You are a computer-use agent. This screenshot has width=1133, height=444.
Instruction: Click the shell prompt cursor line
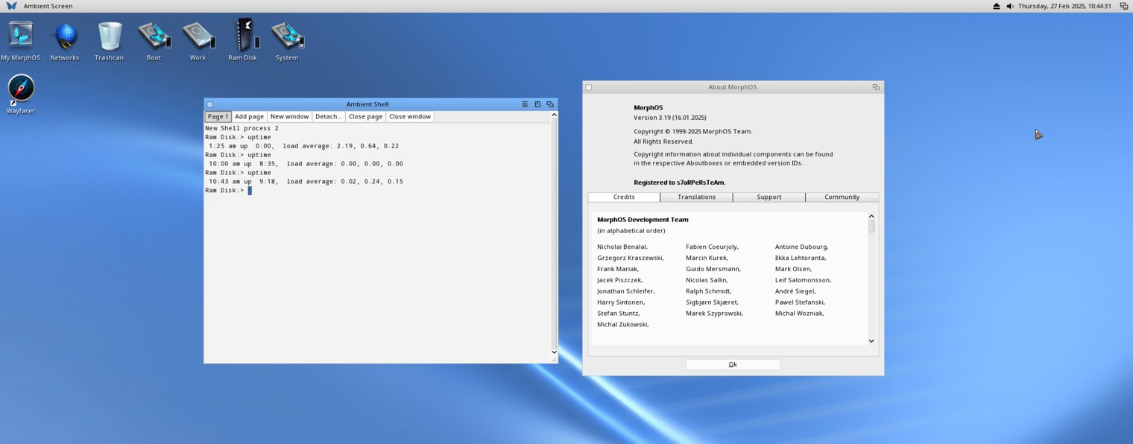tap(228, 191)
